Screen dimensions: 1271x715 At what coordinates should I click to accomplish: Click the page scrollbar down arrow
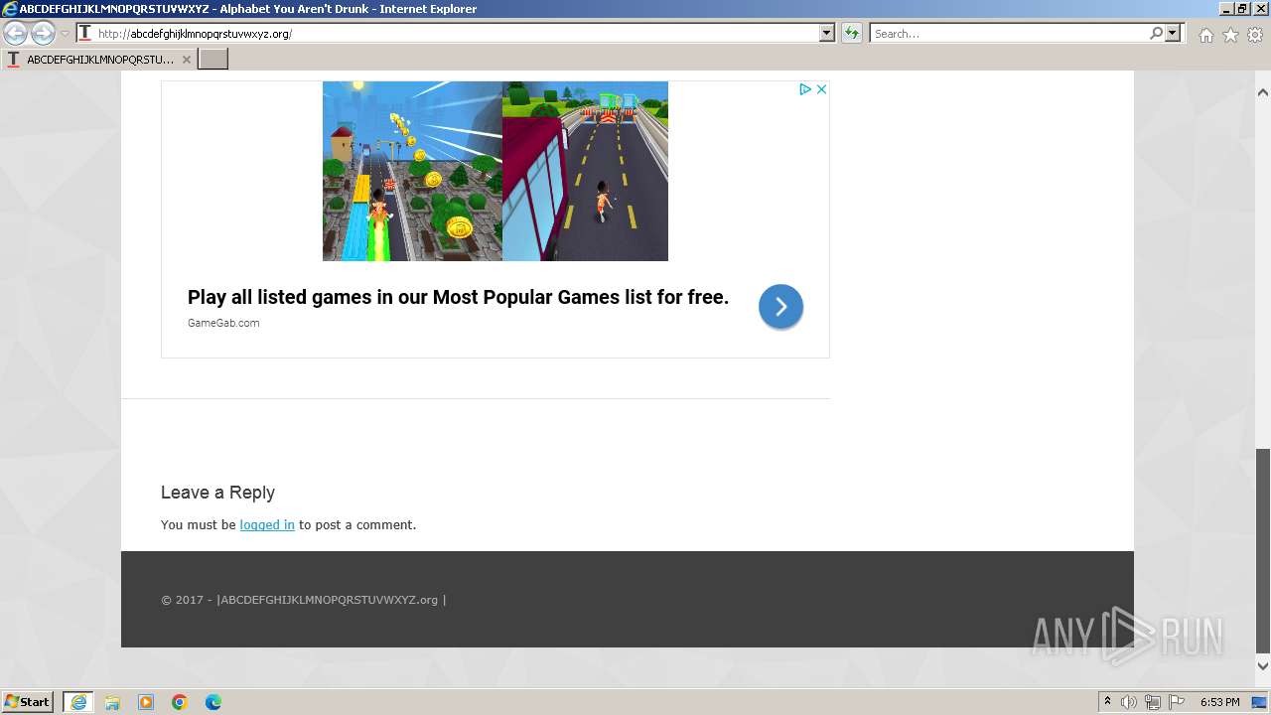pos(1263,665)
